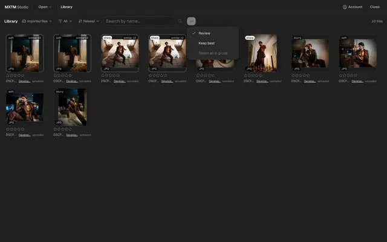Viewport: 387px width, 242px height.
Task: Click the blurry badge on the seated-man photo
Action: pos(298,38)
